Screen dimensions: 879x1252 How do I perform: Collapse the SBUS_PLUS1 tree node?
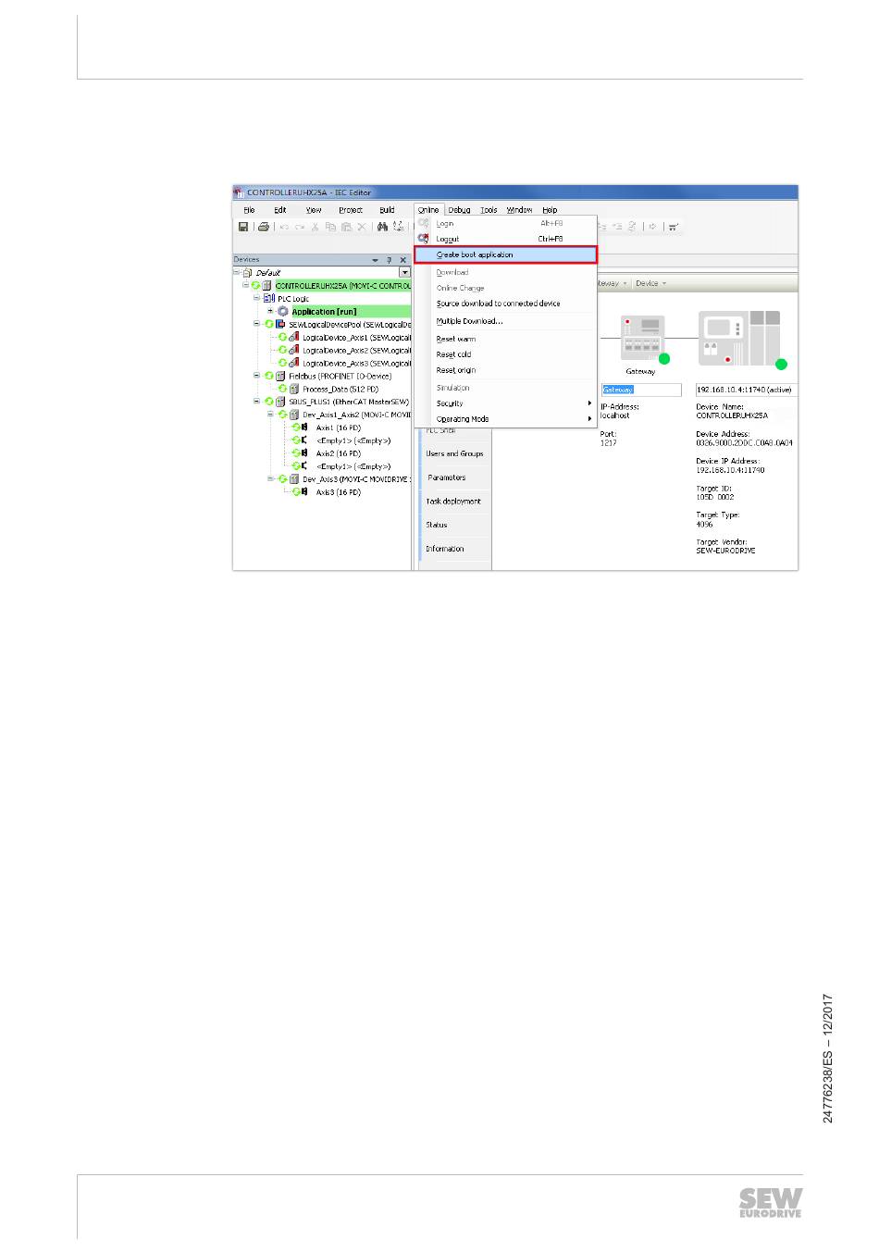(257, 402)
